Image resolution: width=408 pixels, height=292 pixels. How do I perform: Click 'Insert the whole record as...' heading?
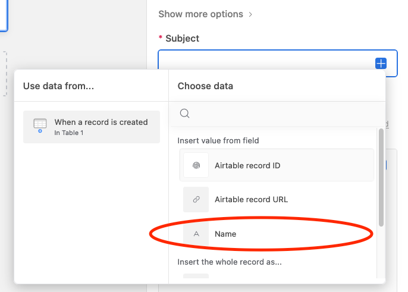pyautogui.click(x=230, y=262)
